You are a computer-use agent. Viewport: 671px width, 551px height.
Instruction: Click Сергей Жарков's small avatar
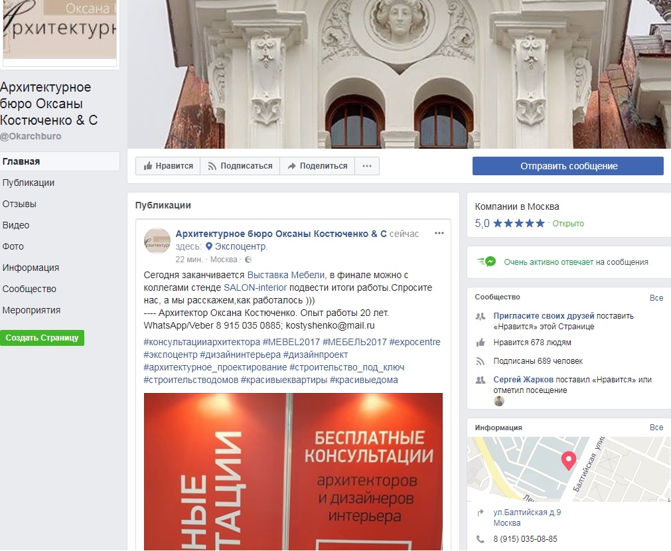coord(498,401)
